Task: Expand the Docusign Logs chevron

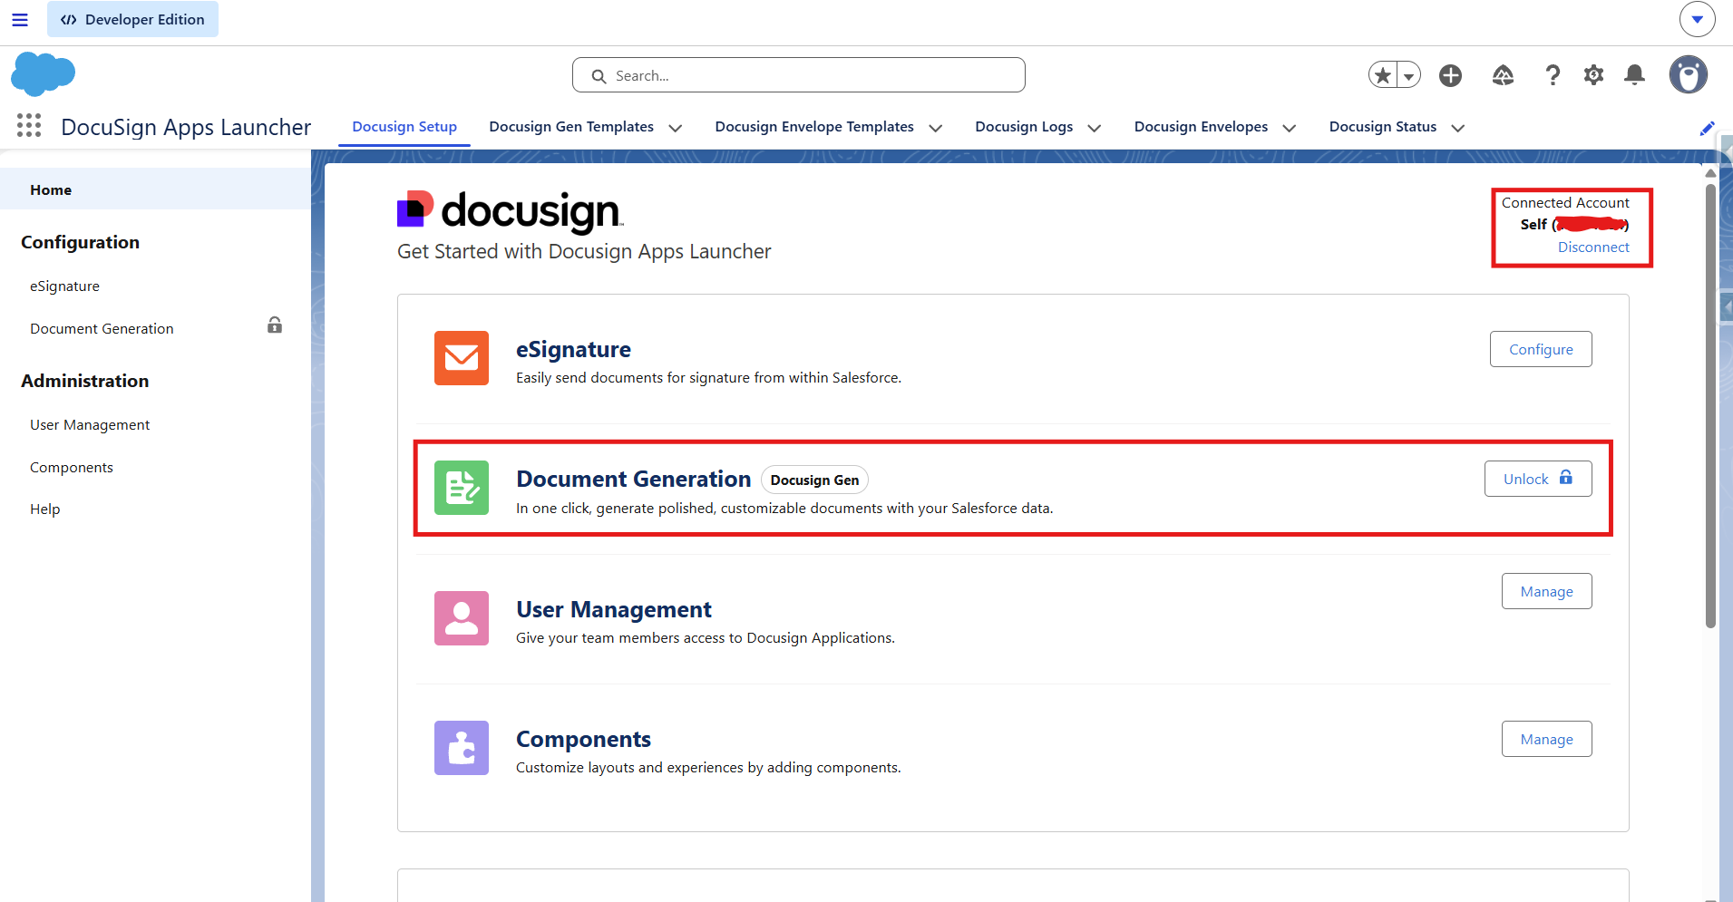Action: pos(1095,128)
